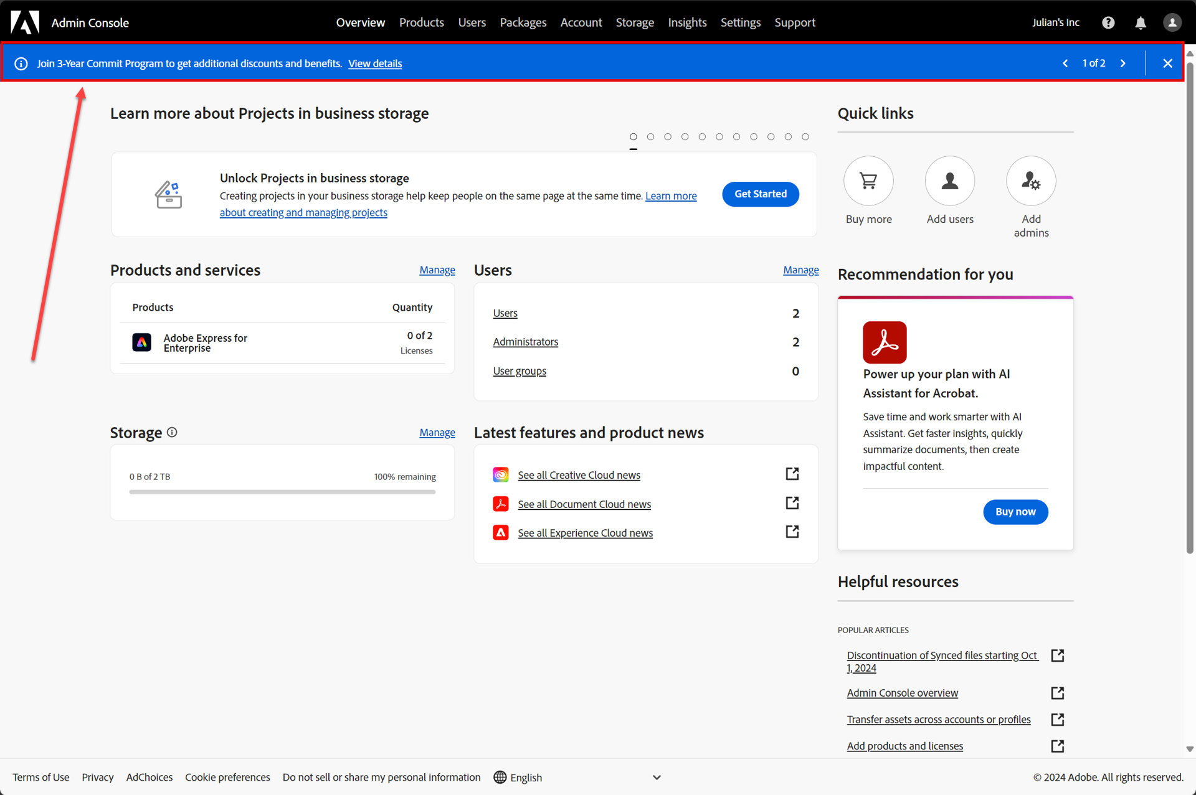Click the Buy more cart icon
The width and height of the screenshot is (1196, 795).
point(868,181)
